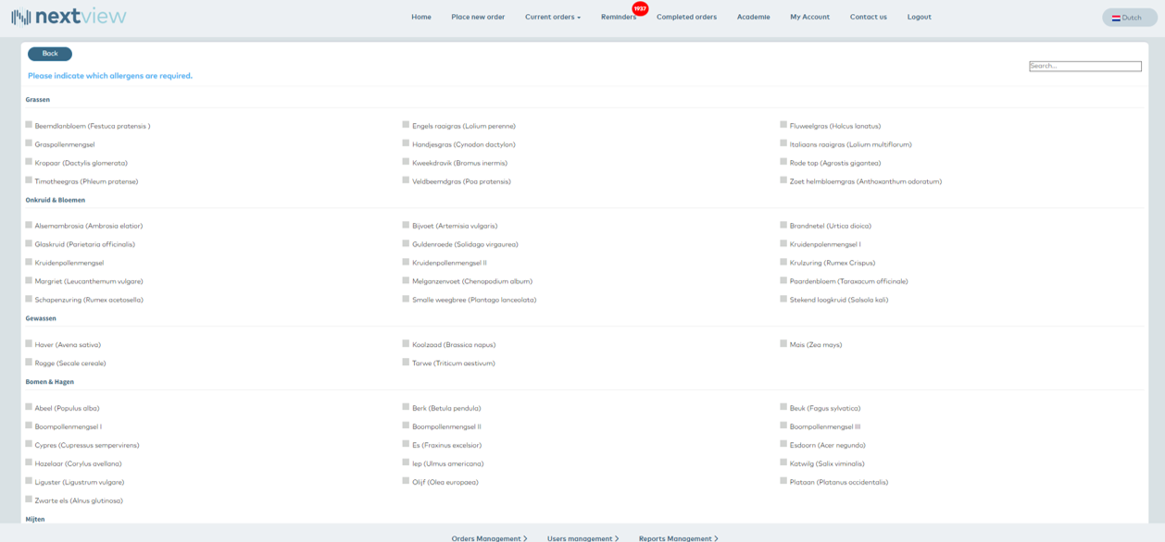
Task: Select the Berk (Betula pendula) checkbox
Action: point(406,407)
